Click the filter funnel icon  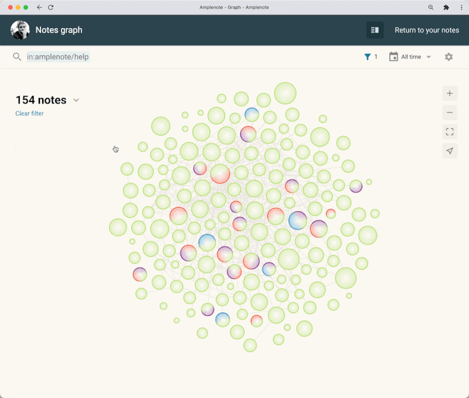pos(368,57)
